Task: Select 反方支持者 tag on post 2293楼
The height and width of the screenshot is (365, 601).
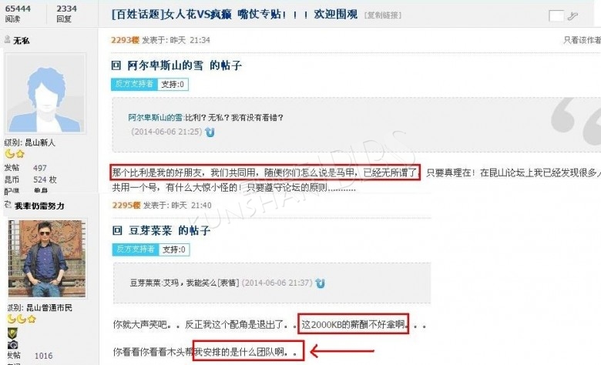Action: coord(135,84)
